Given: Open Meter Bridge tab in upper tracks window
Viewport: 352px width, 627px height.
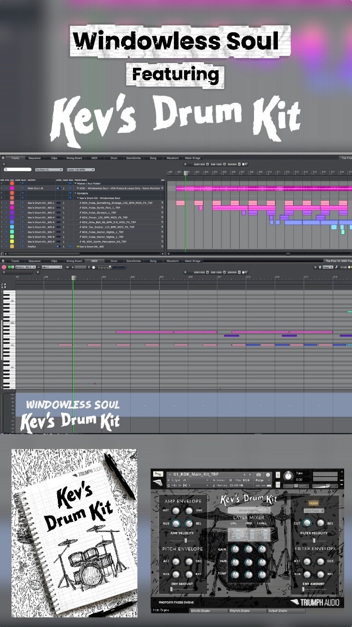Looking at the screenshot, I should 193,158.
